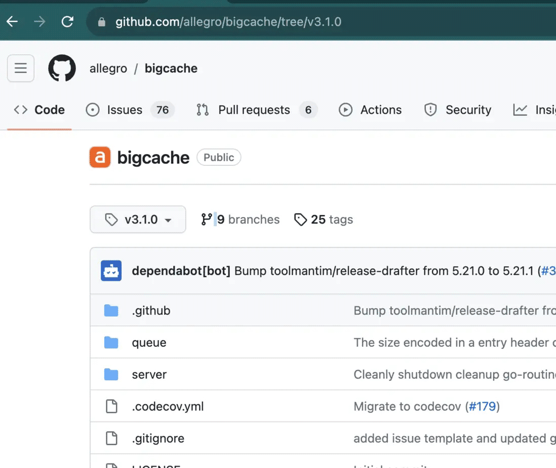Open the .github row's 'Bump toolmantim' commit
556x468 pixels.
tap(455, 311)
